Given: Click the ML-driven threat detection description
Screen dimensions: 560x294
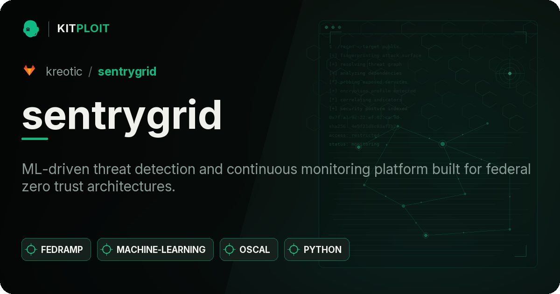Looking at the screenshot, I should click(x=276, y=177).
